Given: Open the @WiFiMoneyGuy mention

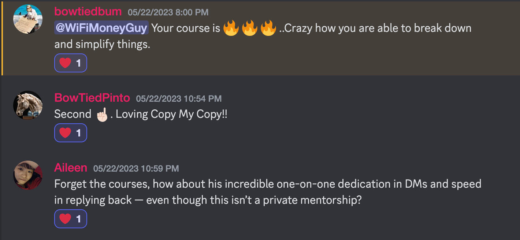Looking at the screenshot, I should click(101, 28).
